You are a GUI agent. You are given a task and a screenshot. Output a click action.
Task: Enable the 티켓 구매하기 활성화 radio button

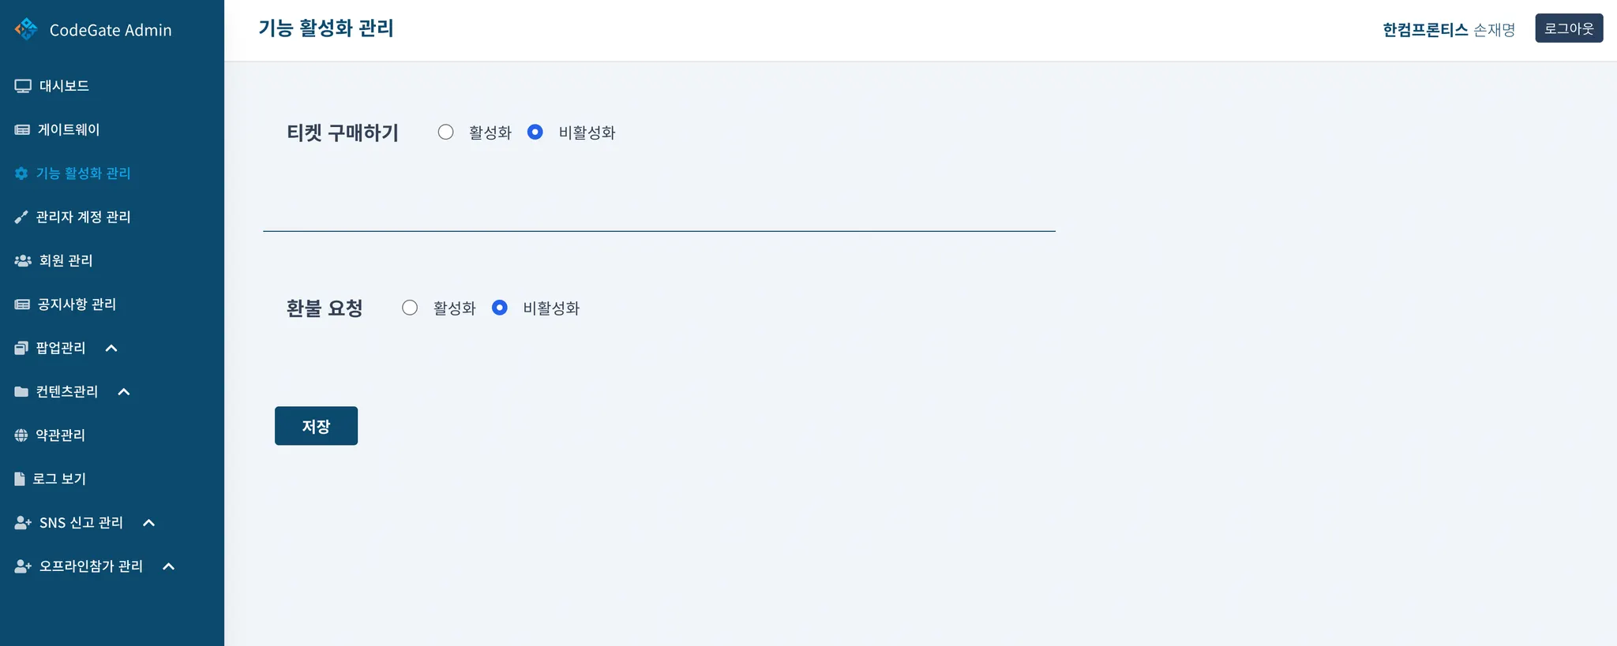click(446, 133)
